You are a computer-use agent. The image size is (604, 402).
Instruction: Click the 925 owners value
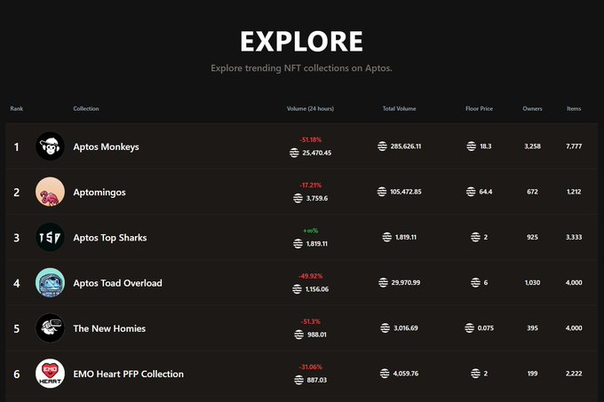[532, 237]
